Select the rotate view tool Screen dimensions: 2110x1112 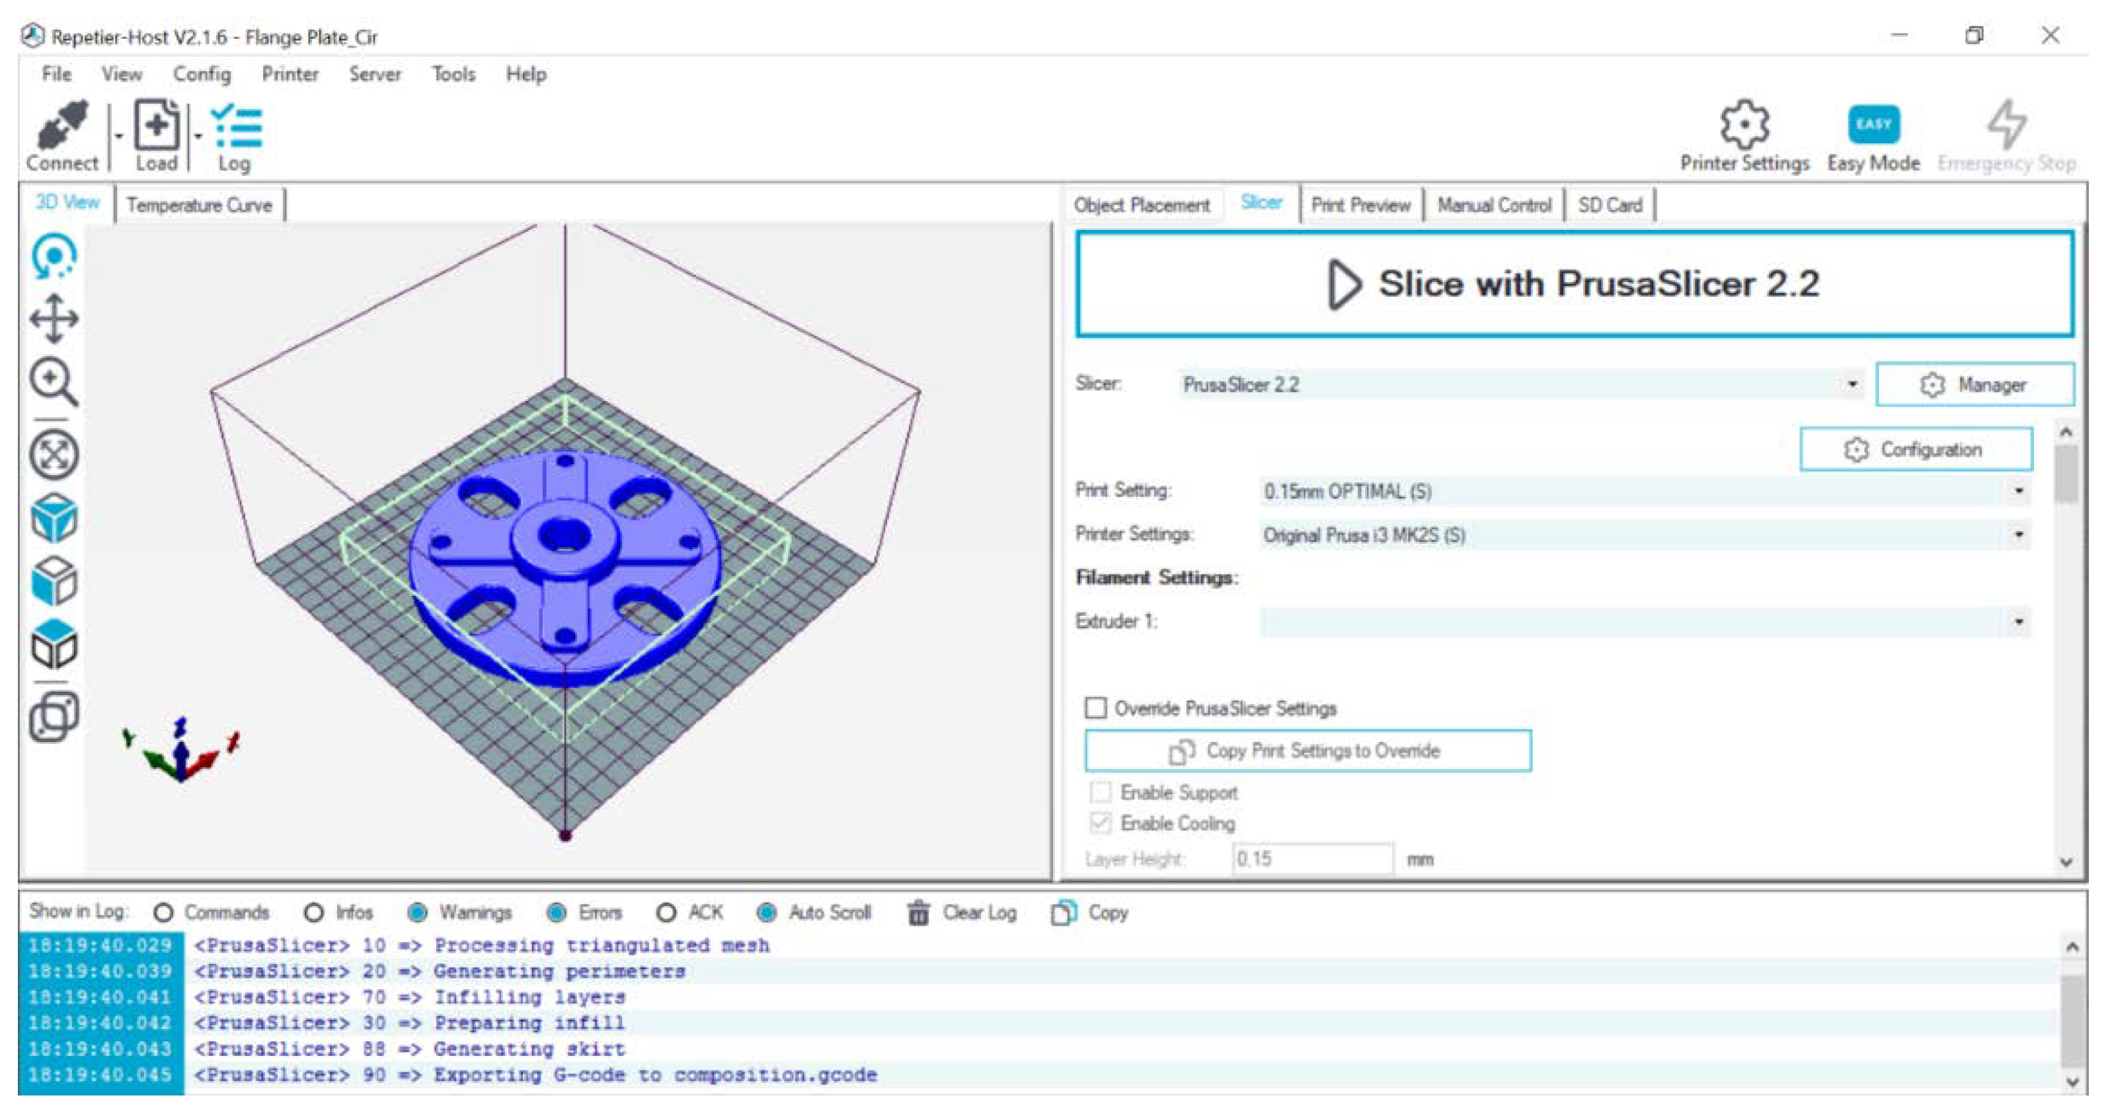(x=54, y=256)
